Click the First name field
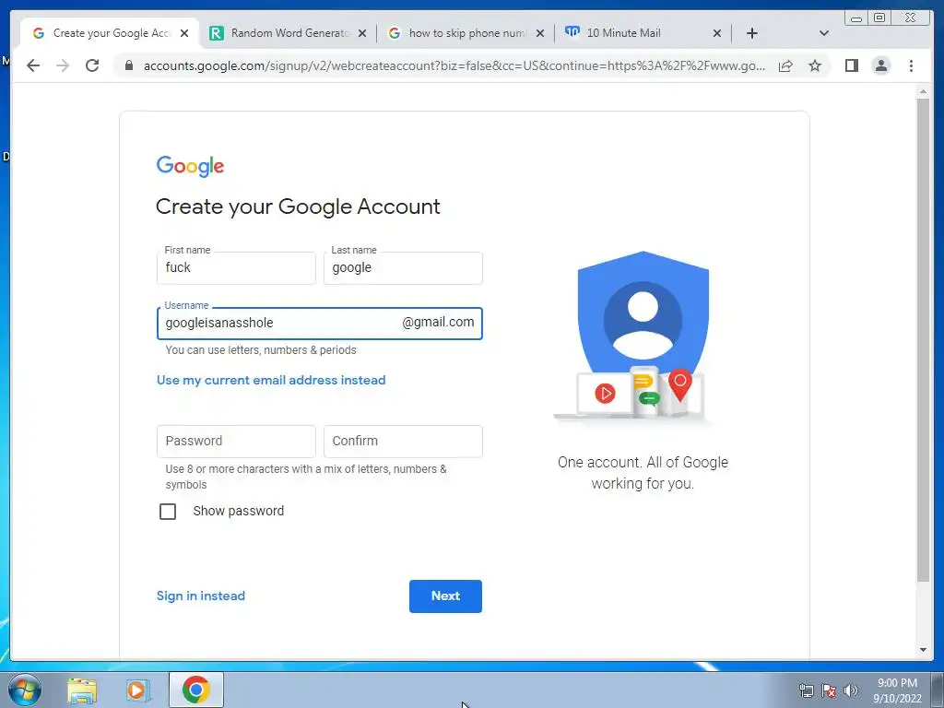The image size is (944, 708). point(236,268)
